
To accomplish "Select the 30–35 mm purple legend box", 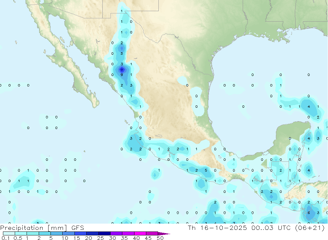I will (x=116, y=233).
